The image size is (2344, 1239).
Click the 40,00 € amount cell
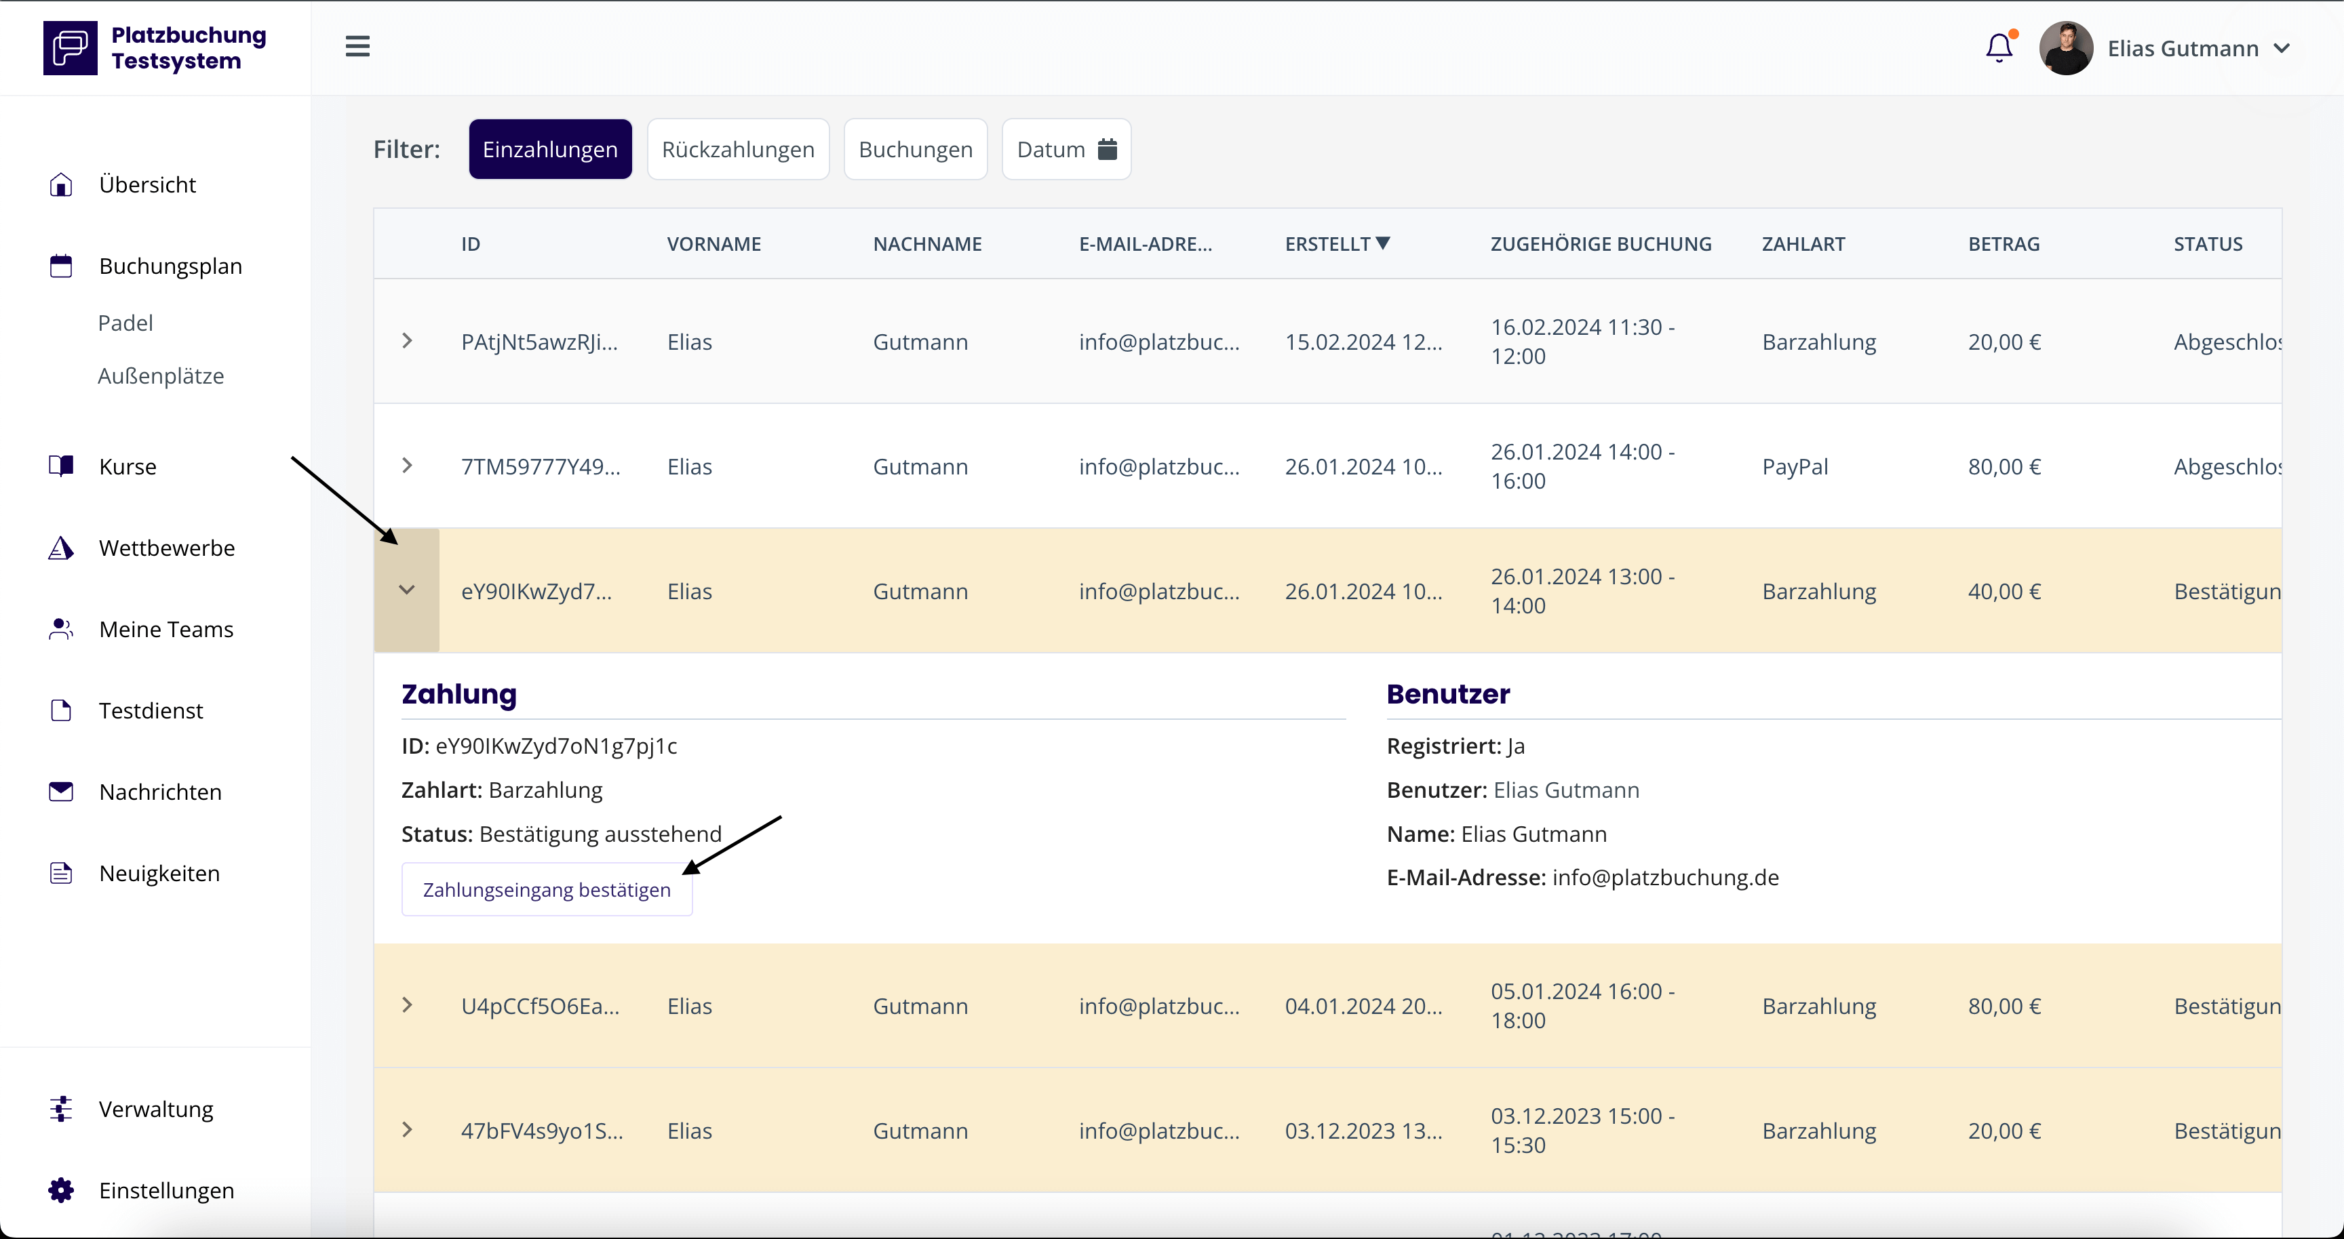pyautogui.click(x=2005, y=591)
